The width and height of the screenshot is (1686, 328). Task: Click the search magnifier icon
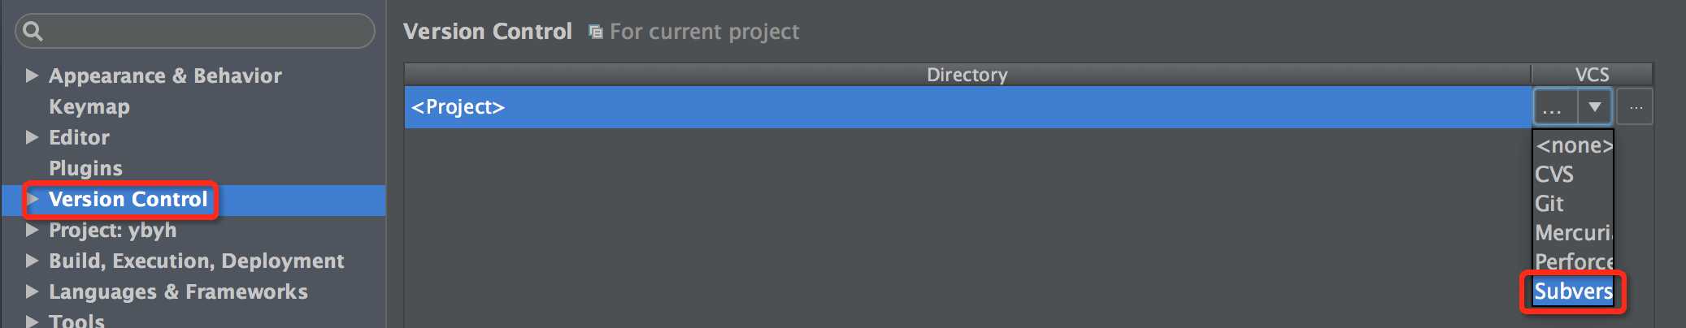(x=33, y=31)
